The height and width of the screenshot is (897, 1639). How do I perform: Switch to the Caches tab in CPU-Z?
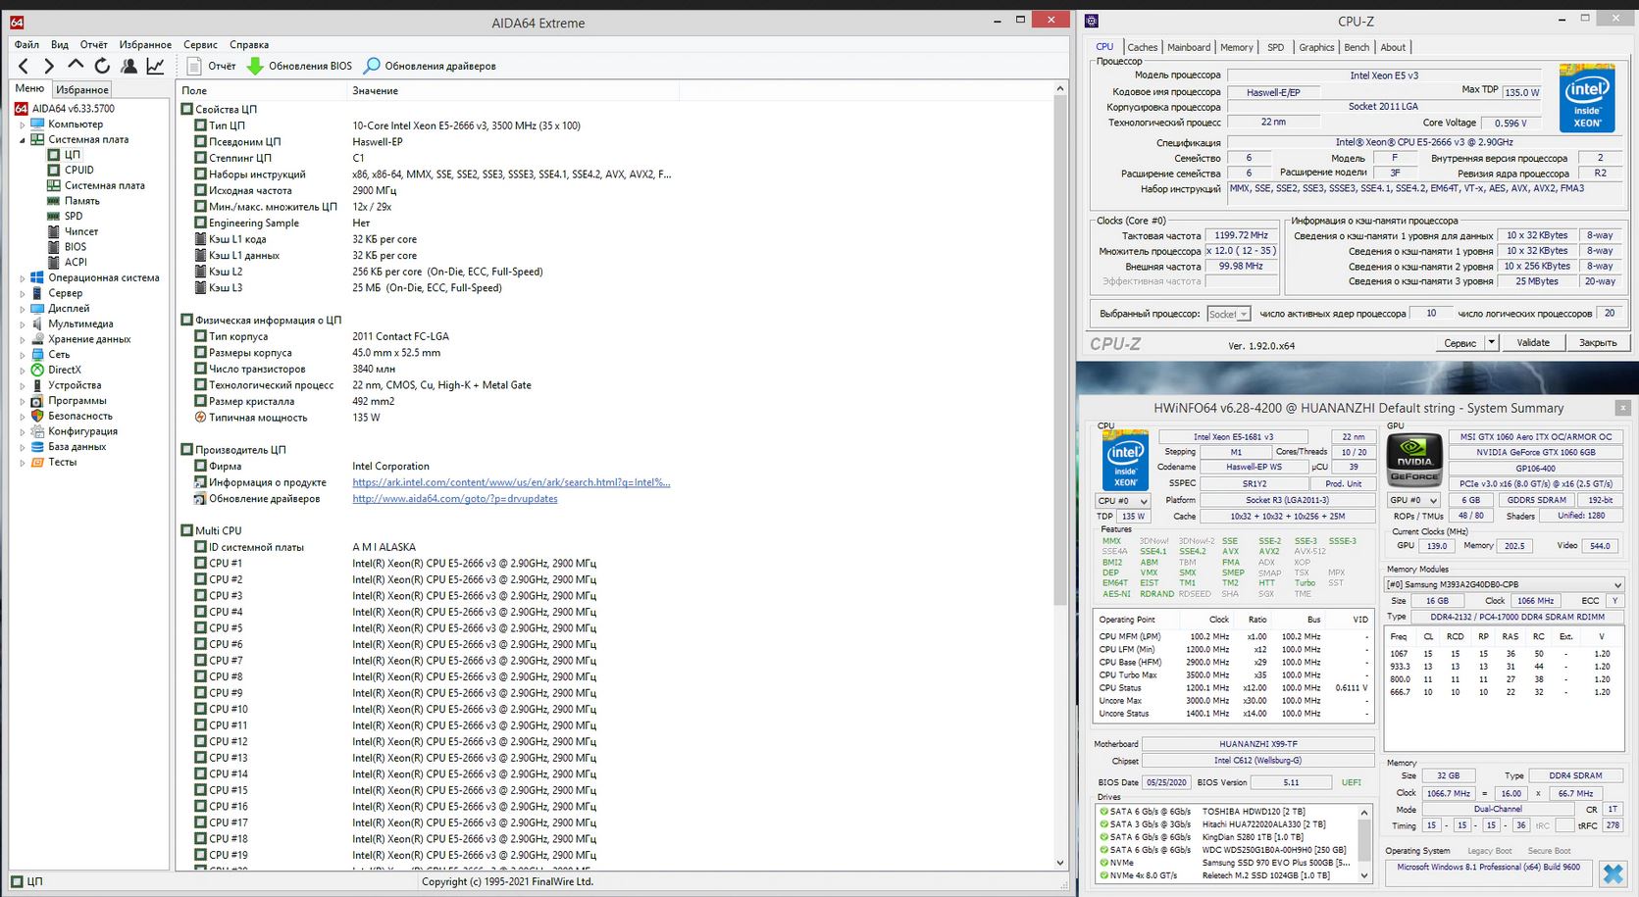click(1142, 47)
